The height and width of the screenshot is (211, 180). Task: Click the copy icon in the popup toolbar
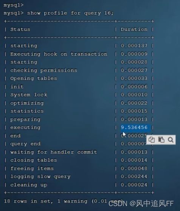coord(152,140)
